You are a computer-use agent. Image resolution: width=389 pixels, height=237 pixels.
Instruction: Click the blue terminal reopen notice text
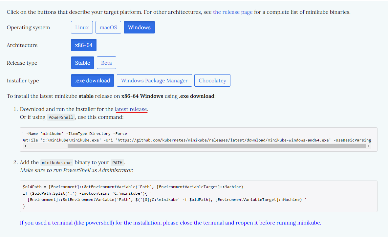(x=170, y=223)
